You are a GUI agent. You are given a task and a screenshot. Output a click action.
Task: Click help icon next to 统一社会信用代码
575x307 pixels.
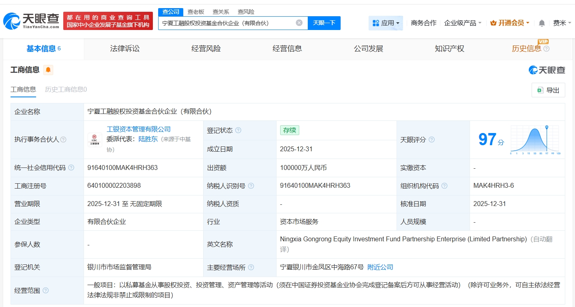pyautogui.click(x=71, y=167)
